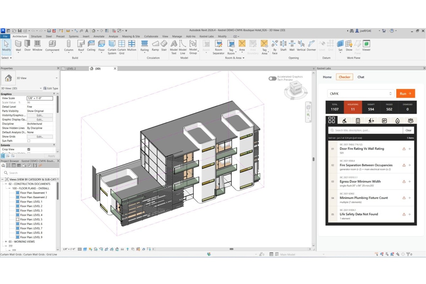Click the View Scale input field
The height and width of the screenshot is (284, 426).
tap(40, 98)
